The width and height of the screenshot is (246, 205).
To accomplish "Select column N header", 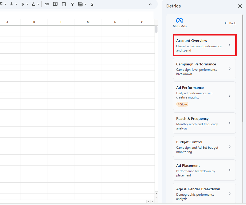I will [115, 22].
